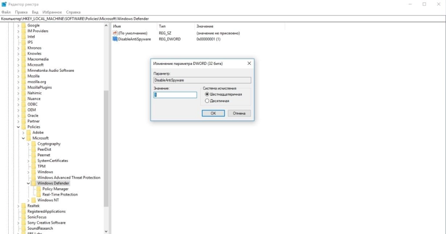Click the REG_DWORD type cell
The height and width of the screenshot is (234, 446).
pos(170,39)
